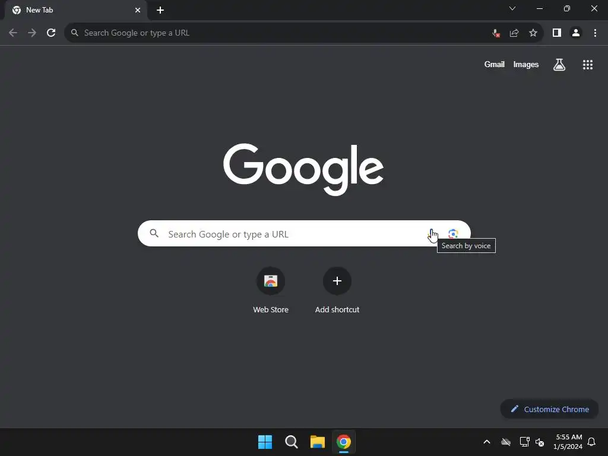Click the back navigation arrow

pyautogui.click(x=13, y=33)
